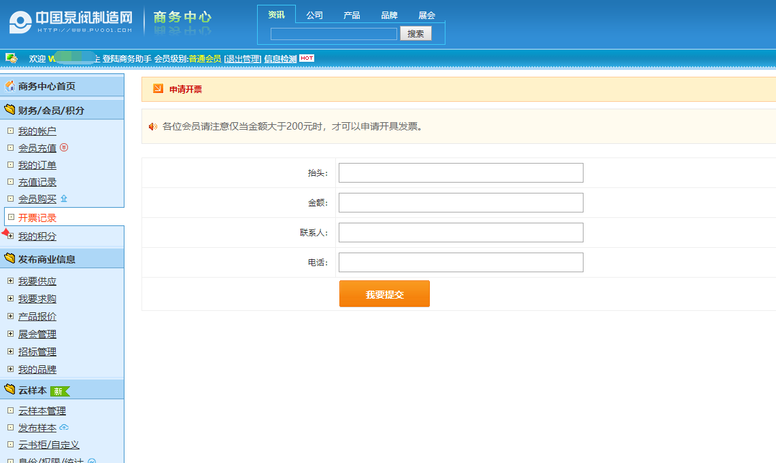The width and height of the screenshot is (776, 463).
Task: Focus the 抬头 input field
Action: pyautogui.click(x=460, y=173)
